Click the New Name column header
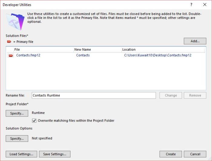The height and width of the screenshot is (161, 212). tap(98, 49)
